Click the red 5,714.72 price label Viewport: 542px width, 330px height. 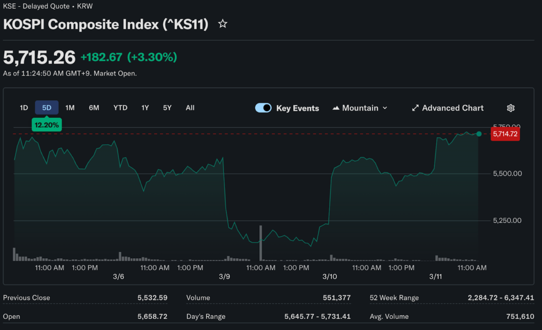point(505,134)
